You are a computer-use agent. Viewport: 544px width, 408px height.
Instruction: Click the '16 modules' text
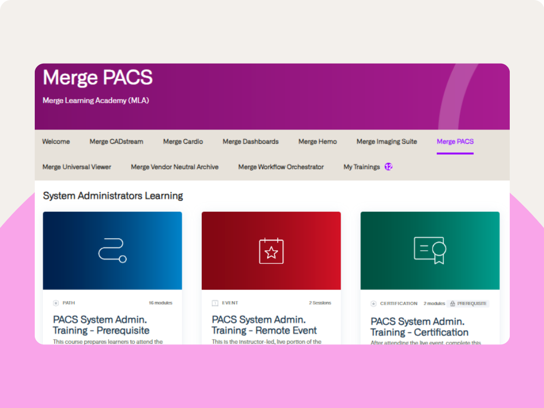coord(160,303)
